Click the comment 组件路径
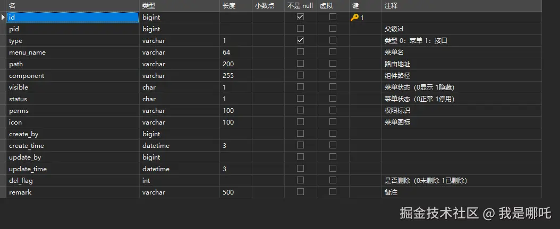This screenshot has width=560, height=229. [x=397, y=75]
